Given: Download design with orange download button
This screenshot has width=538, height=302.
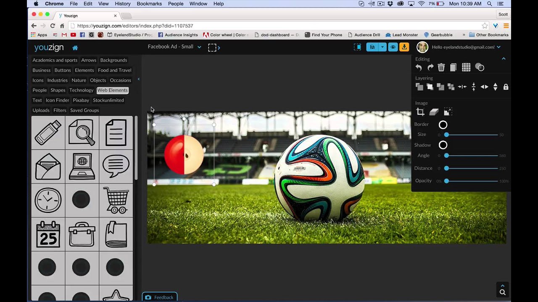Looking at the screenshot, I should point(404,47).
